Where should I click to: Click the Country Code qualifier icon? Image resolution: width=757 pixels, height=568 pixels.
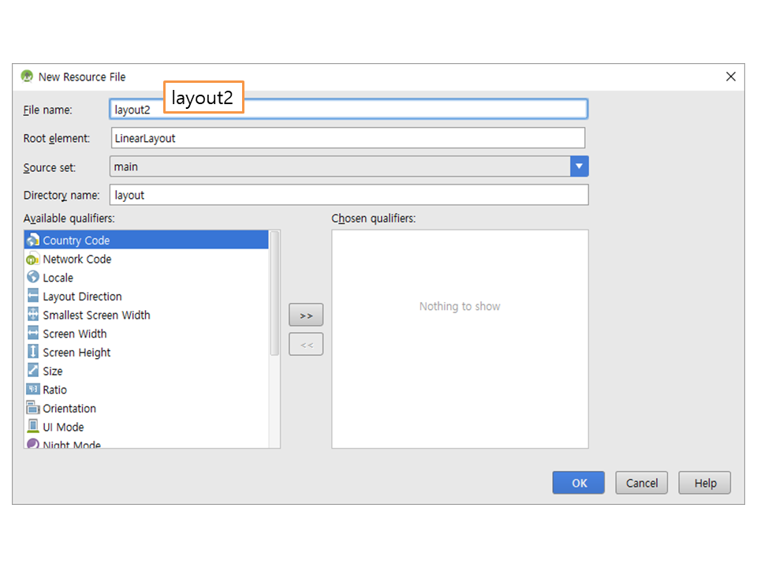[32, 240]
